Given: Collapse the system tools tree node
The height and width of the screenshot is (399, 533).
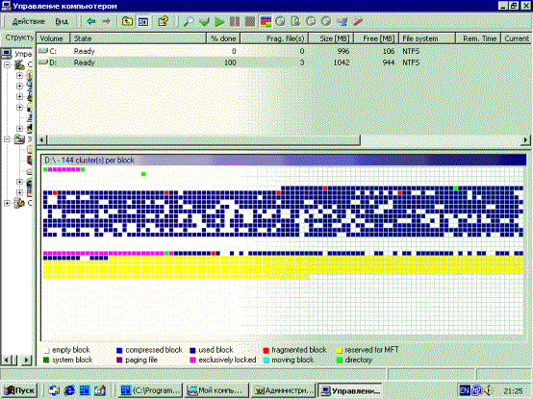Looking at the screenshot, I should [x=7, y=64].
